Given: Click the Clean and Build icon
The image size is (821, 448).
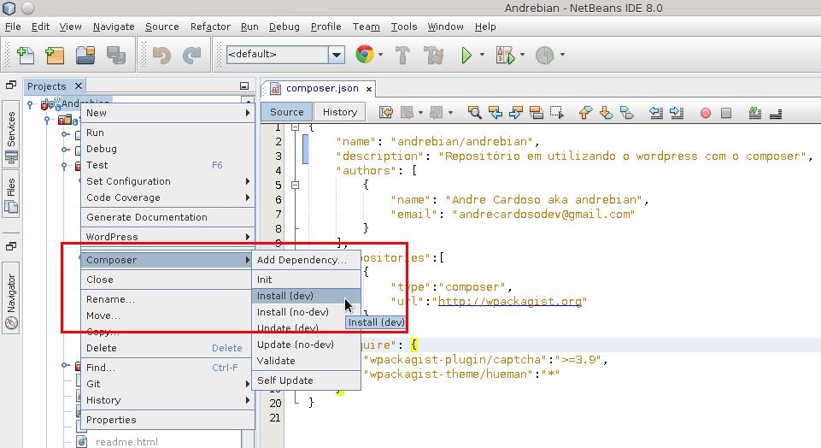Looking at the screenshot, I should point(434,55).
